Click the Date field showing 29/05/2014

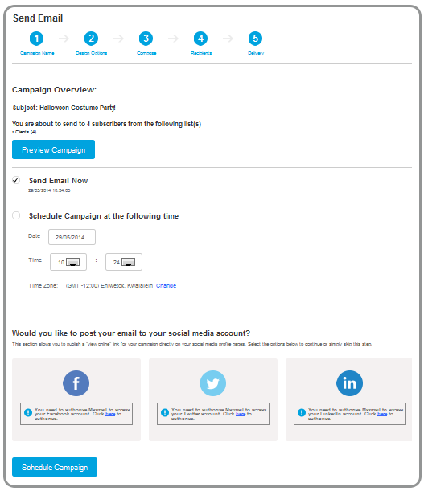tap(72, 237)
